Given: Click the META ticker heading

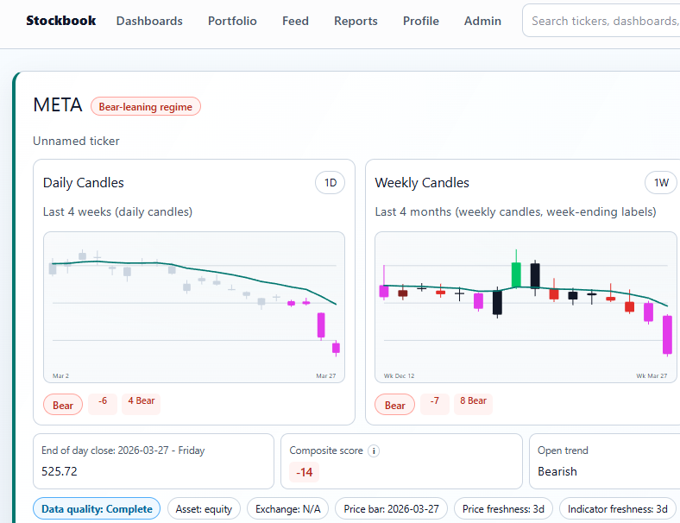Looking at the screenshot, I should point(58,105).
